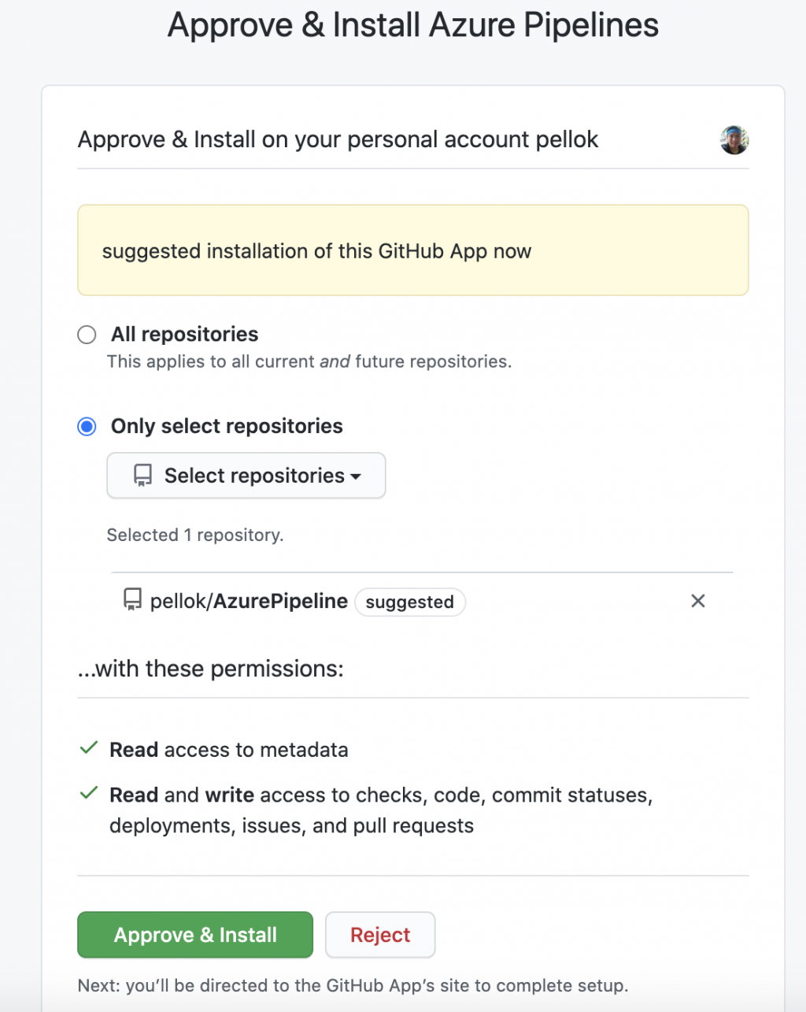
Task: Click the pellok user avatar
Action: 734,140
